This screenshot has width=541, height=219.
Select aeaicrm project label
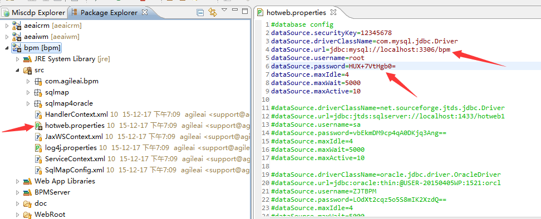tap(53, 26)
